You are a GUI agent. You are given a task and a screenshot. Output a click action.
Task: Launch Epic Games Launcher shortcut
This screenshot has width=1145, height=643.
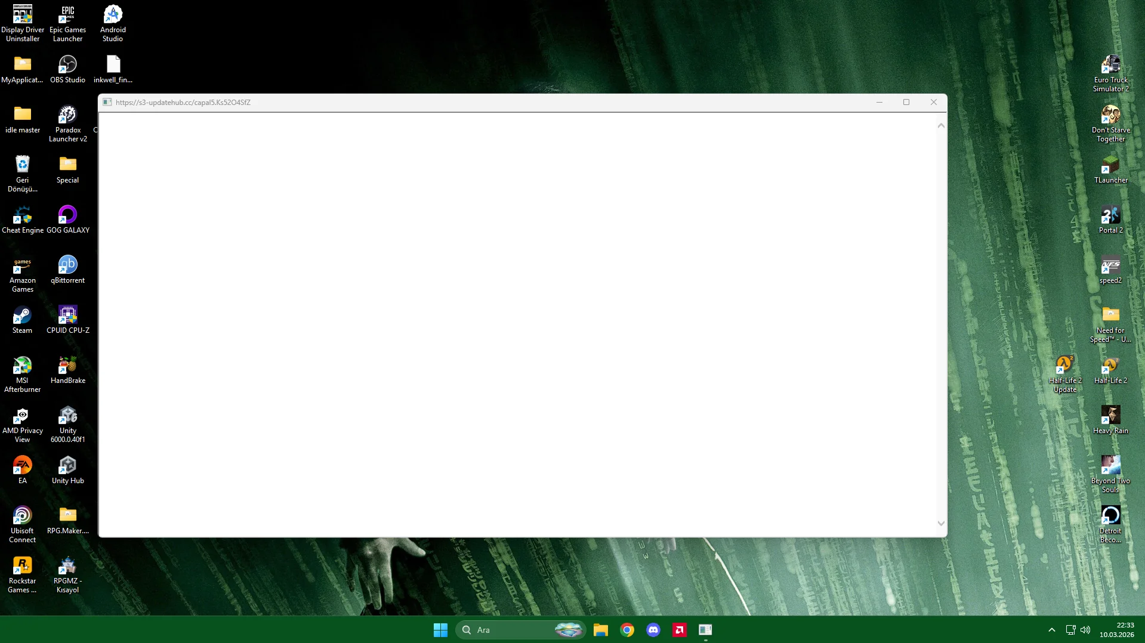(x=68, y=23)
